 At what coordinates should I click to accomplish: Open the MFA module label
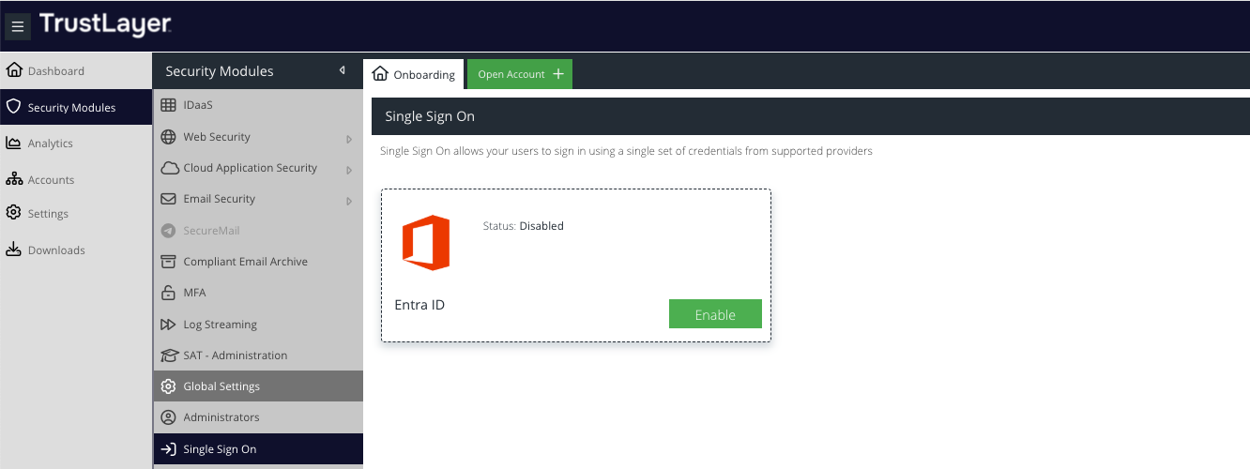[x=194, y=293]
